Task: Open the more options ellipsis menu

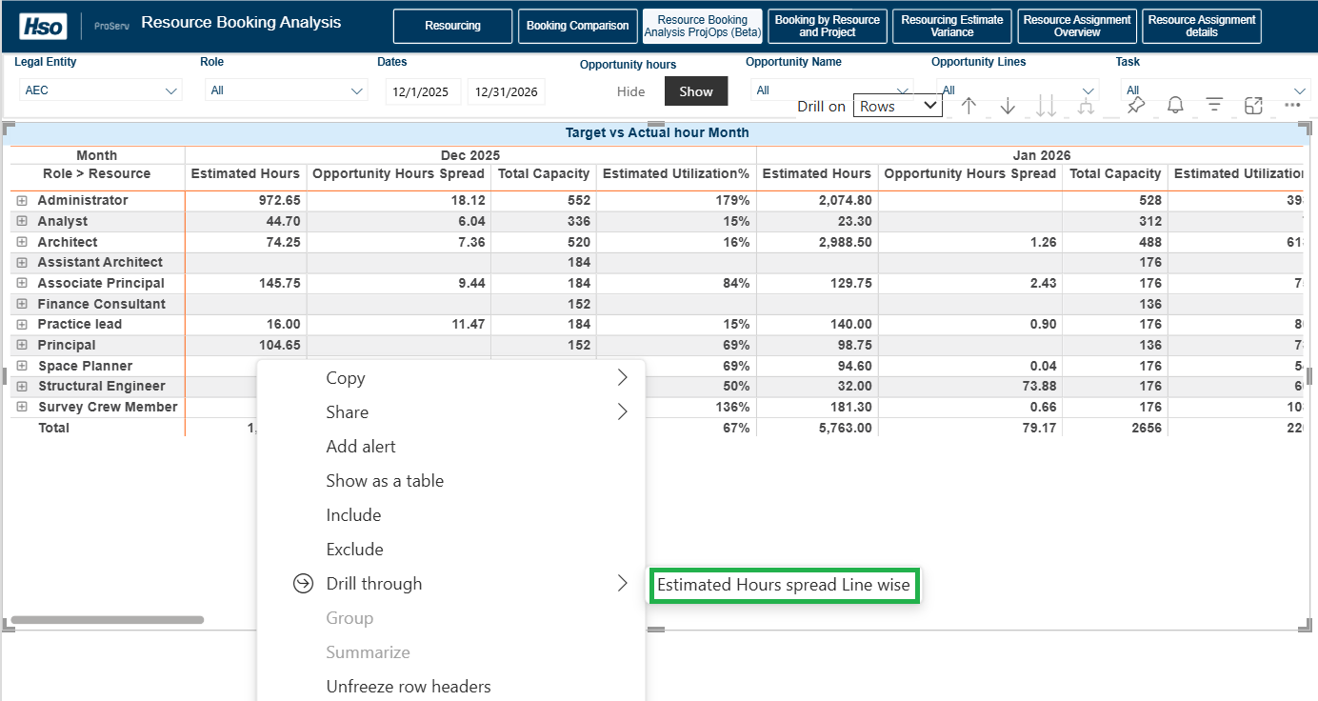Action: (x=1292, y=106)
